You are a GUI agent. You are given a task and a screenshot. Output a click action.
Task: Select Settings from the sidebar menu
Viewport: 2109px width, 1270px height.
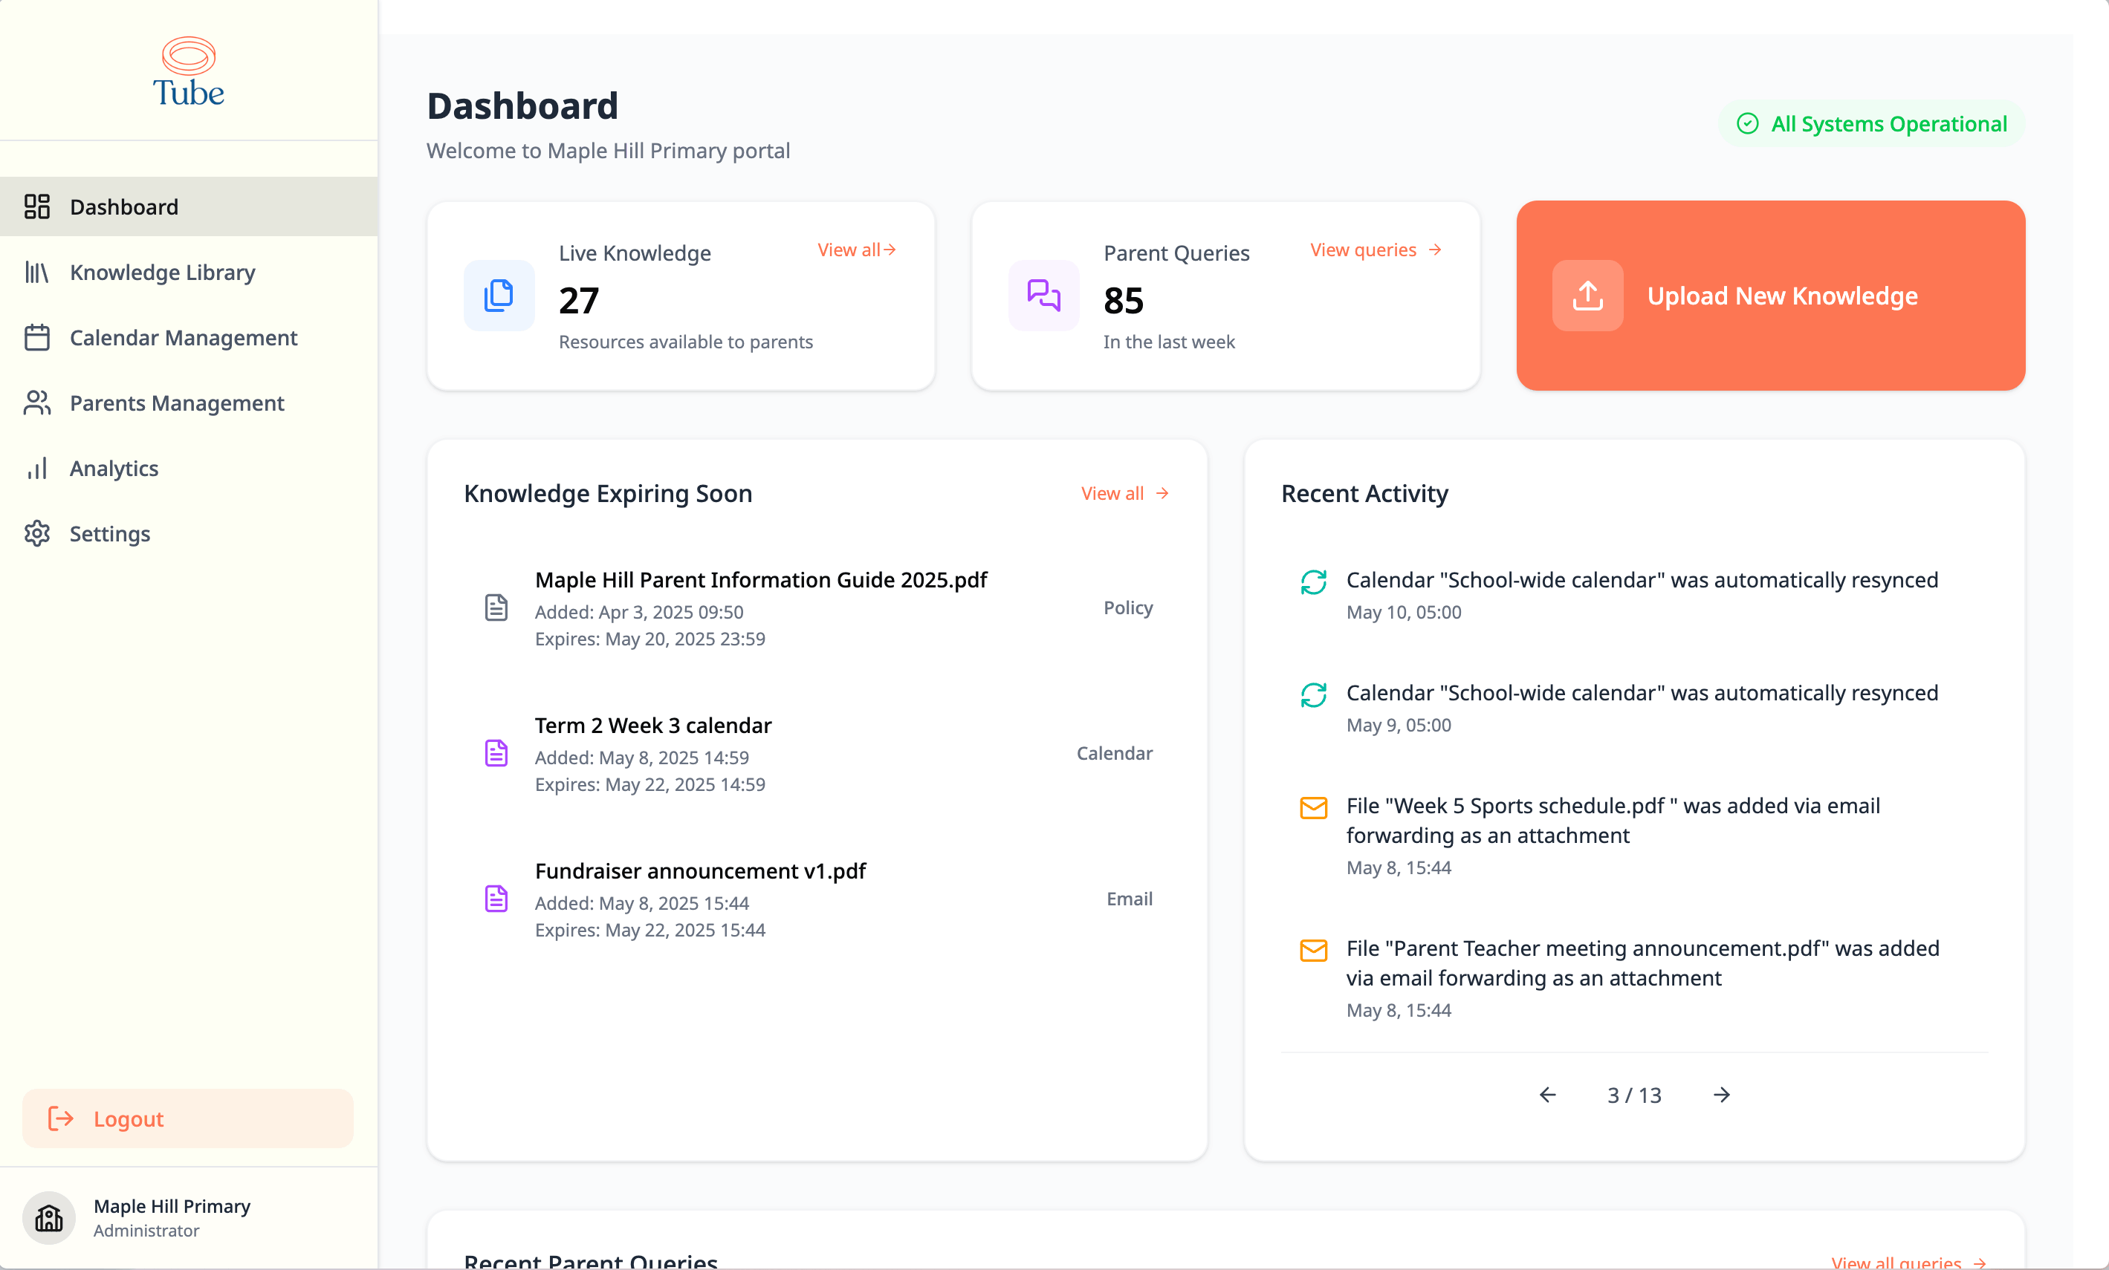(109, 533)
